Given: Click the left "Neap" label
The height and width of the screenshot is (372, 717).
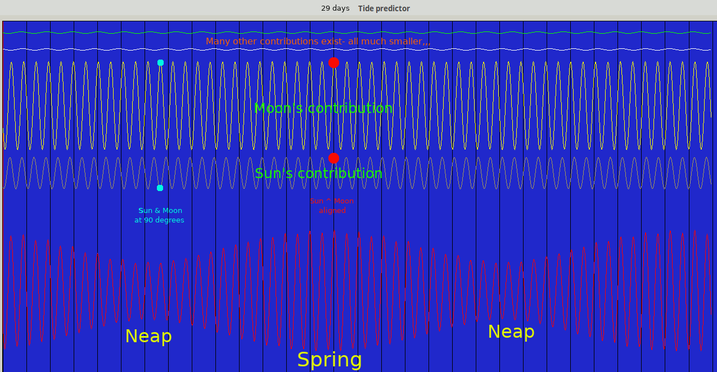Looking at the screenshot, I should pyautogui.click(x=148, y=336).
